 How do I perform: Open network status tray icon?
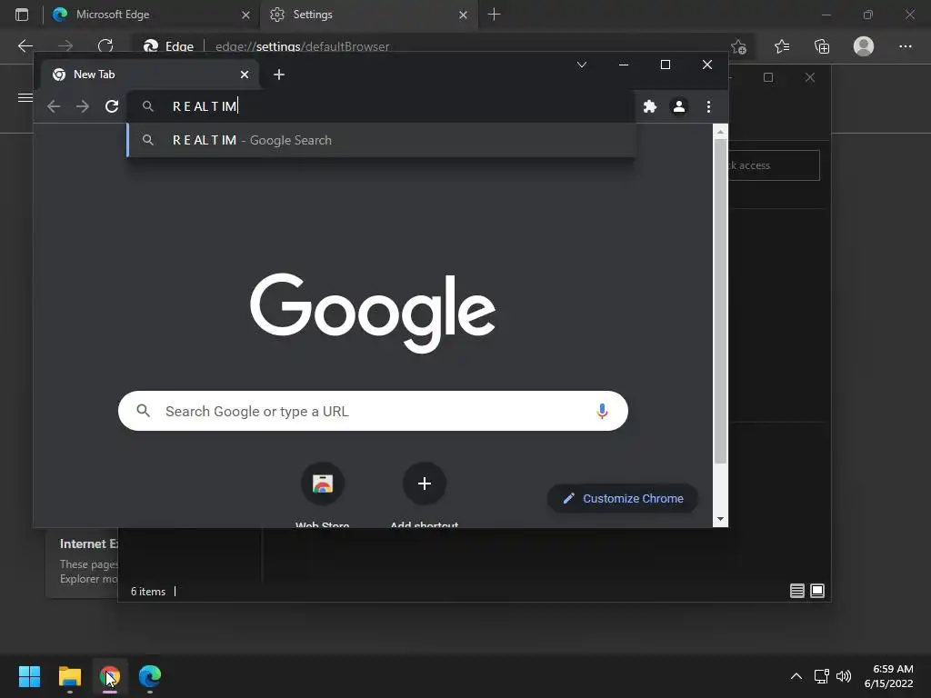pyautogui.click(x=821, y=676)
